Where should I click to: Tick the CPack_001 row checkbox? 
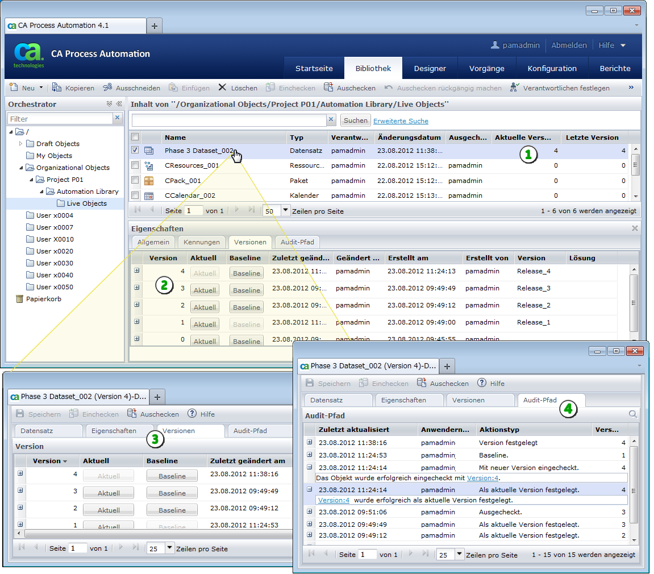pyautogui.click(x=135, y=180)
